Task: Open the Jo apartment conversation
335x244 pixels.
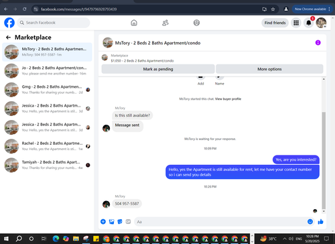Action: click(x=47, y=70)
